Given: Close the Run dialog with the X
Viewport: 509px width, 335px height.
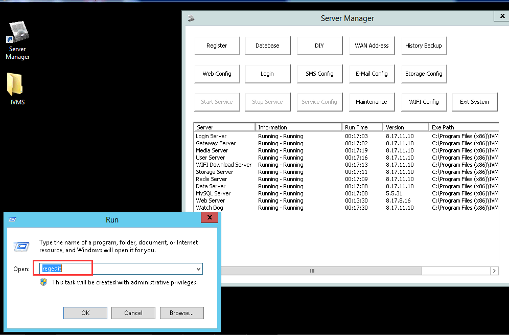Looking at the screenshot, I should 210,217.
